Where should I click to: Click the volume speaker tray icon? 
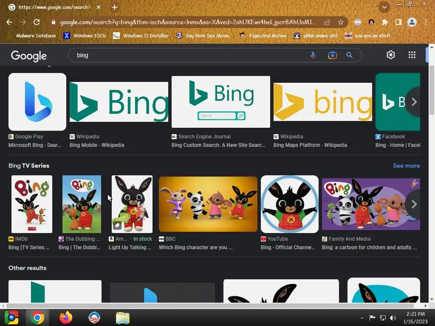[x=393, y=318]
